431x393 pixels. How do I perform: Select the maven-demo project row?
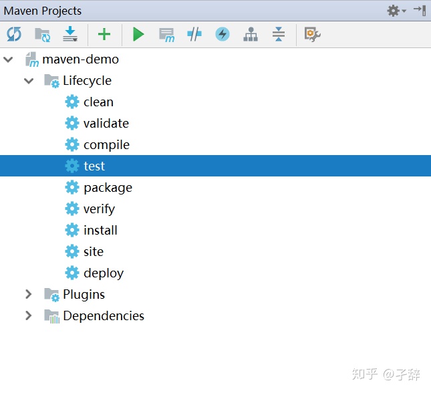point(215,59)
